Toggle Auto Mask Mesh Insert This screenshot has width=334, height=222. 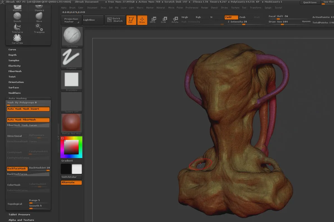(28, 109)
